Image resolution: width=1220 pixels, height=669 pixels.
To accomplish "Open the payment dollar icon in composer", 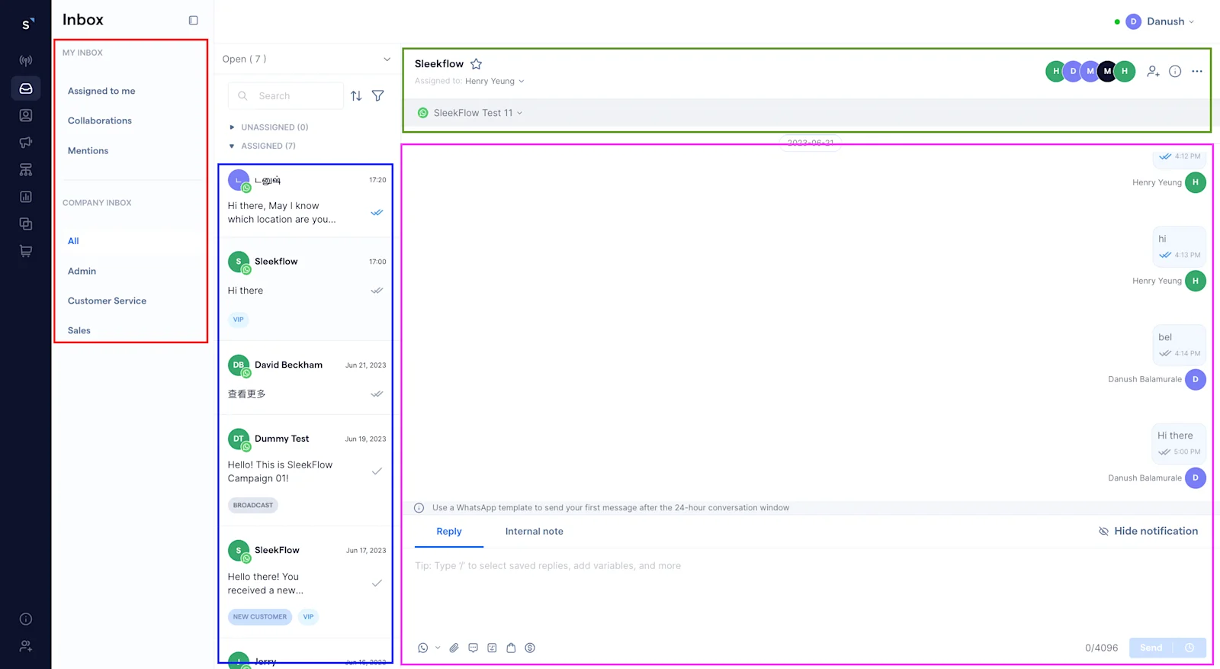I will 530,648.
